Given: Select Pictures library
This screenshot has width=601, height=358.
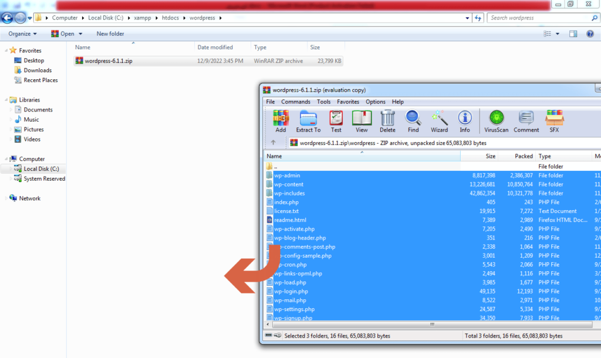Looking at the screenshot, I should [x=29, y=130].
